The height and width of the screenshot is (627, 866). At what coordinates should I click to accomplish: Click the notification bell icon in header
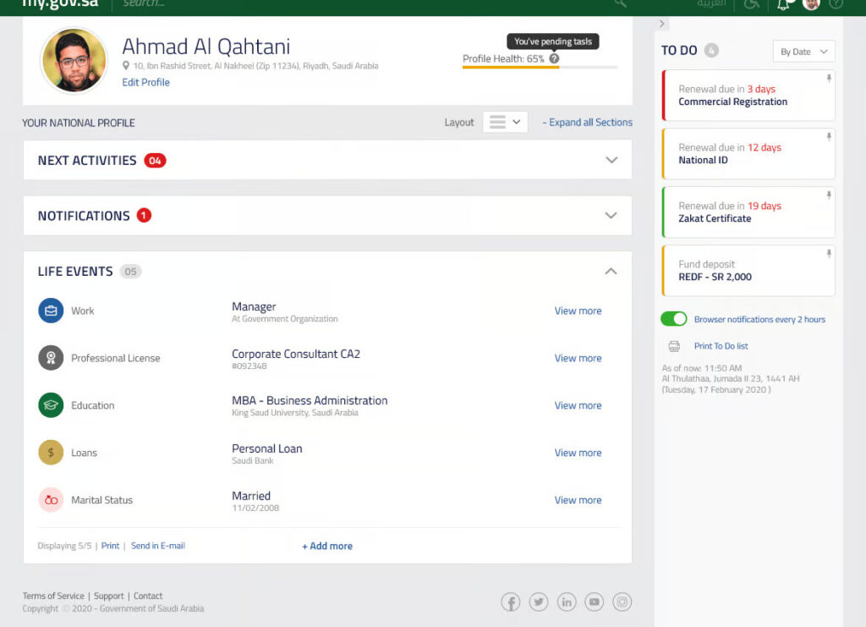coord(783,4)
